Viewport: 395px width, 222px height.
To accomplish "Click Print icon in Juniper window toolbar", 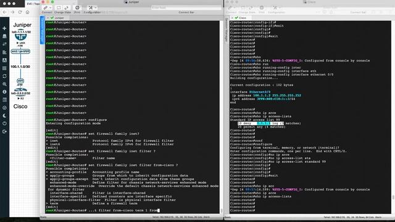I will [x=77, y=8].
